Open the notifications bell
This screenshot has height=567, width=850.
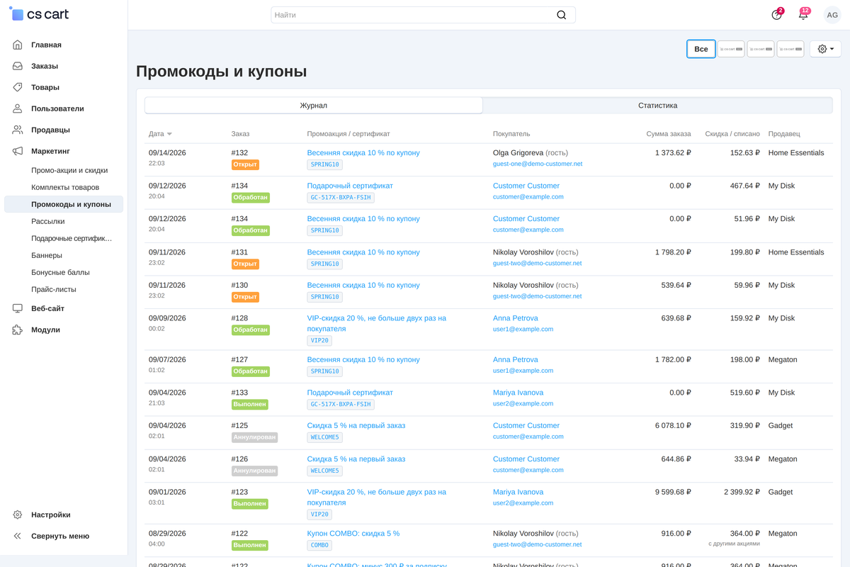coord(803,15)
